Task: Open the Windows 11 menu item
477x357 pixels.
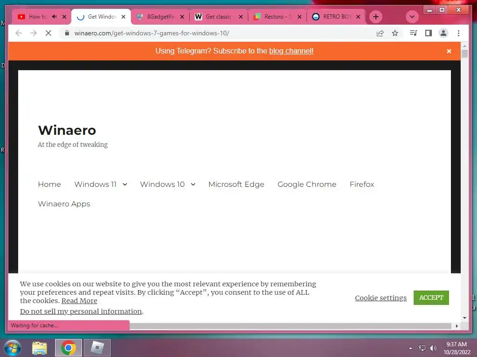Action: 95,184
